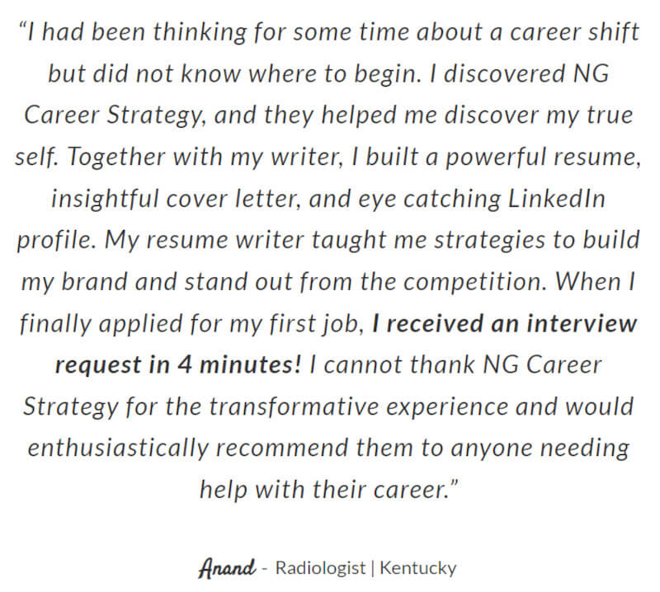Click the handwritten 'Anand' signature

pos(227,568)
